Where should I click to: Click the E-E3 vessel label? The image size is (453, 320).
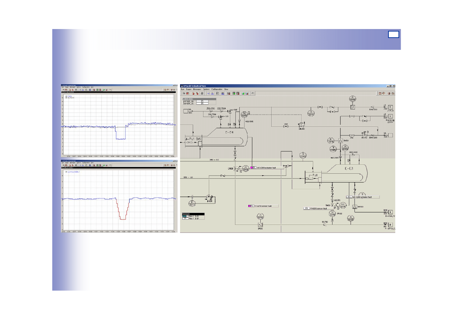345,168
